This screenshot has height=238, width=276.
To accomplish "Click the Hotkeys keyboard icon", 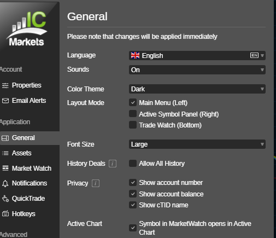I will point(5,214).
